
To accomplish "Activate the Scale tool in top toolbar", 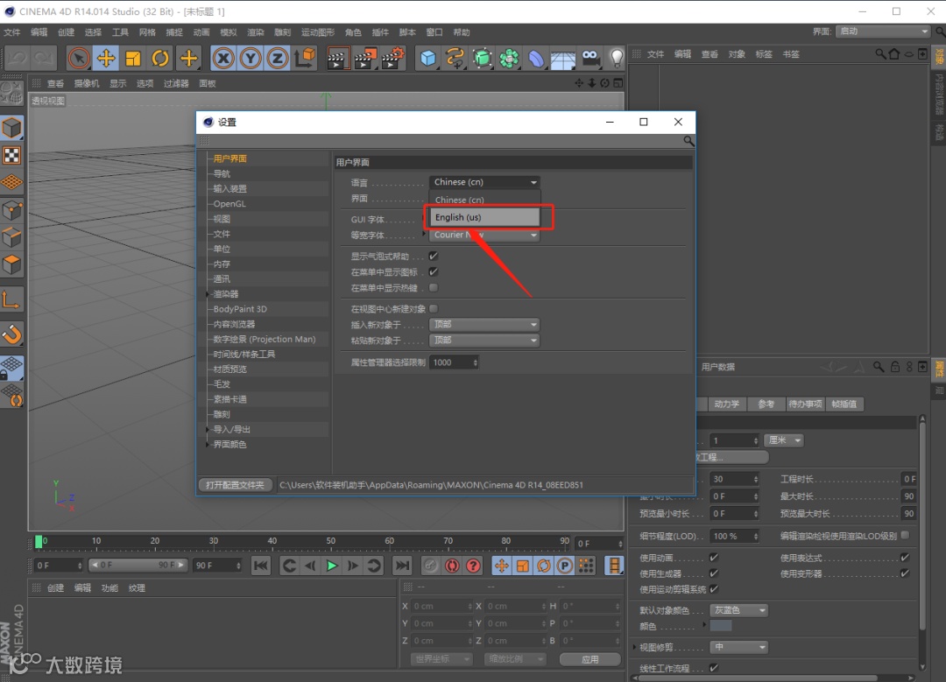I will coord(133,59).
